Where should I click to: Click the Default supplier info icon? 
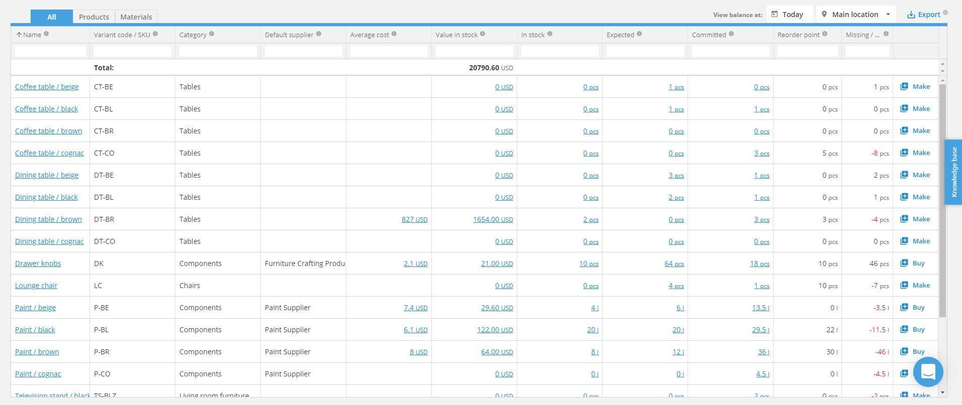click(x=319, y=34)
